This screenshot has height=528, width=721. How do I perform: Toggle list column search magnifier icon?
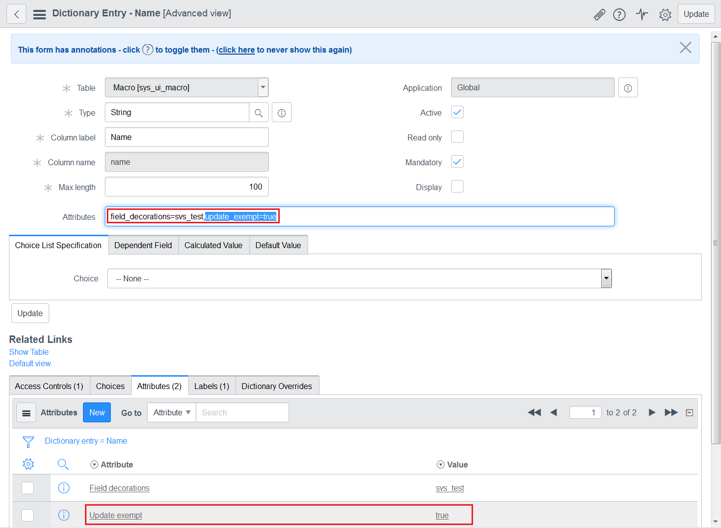pyautogui.click(x=63, y=464)
